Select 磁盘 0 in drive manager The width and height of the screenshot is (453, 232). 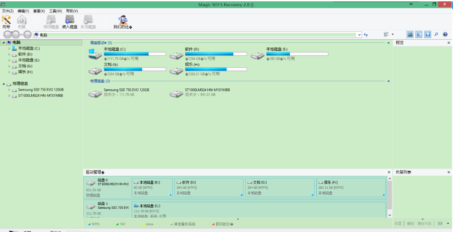tap(107, 187)
